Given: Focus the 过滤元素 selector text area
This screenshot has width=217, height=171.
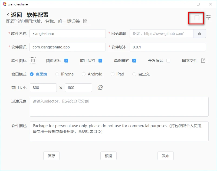Looking at the screenshot, I should pyautogui.click(x=119, y=107).
